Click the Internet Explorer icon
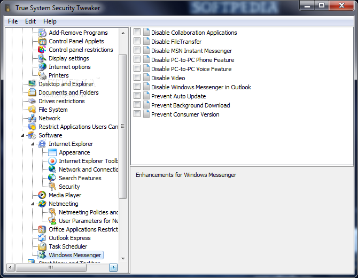 pyautogui.click(x=42, y=144)
